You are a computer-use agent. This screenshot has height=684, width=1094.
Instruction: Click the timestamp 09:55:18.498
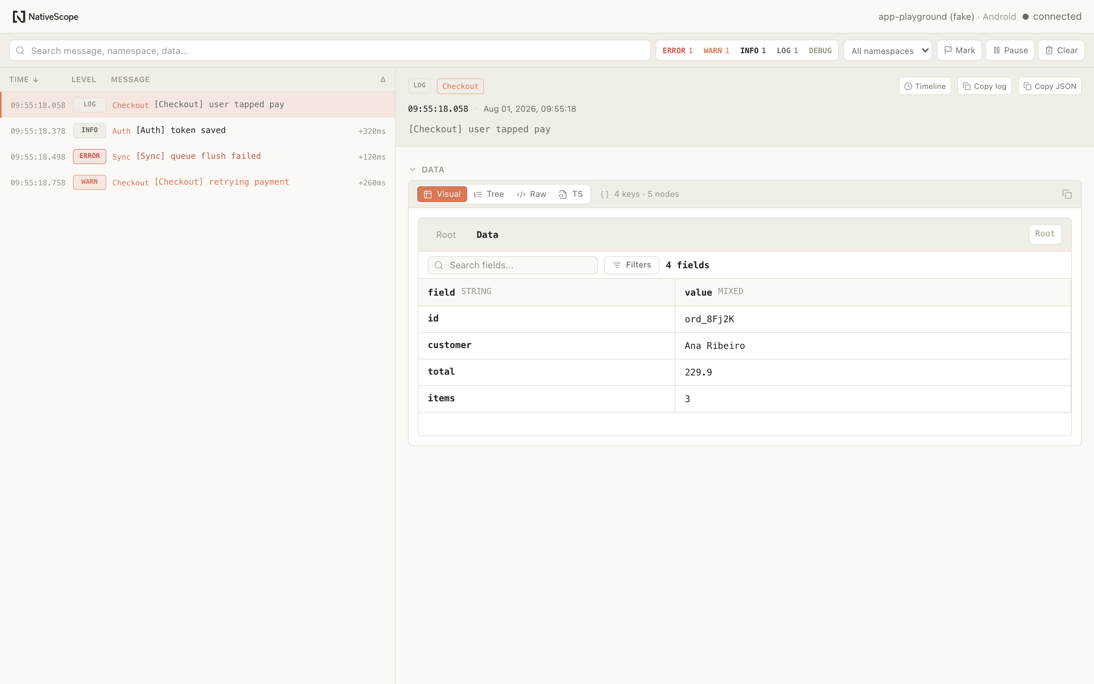[x=38, y=157]
